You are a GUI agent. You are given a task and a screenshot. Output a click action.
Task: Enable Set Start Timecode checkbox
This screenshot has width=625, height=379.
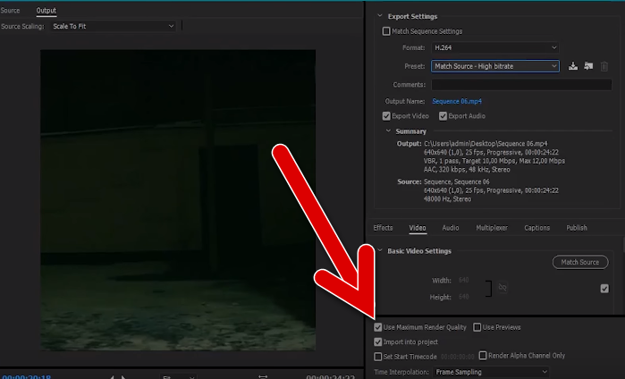click(378, 357)
